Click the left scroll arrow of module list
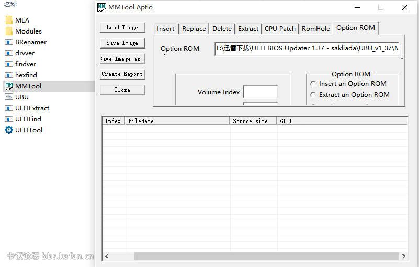The width and height of the screenshot is (419, 267). [x=107, y=257]
